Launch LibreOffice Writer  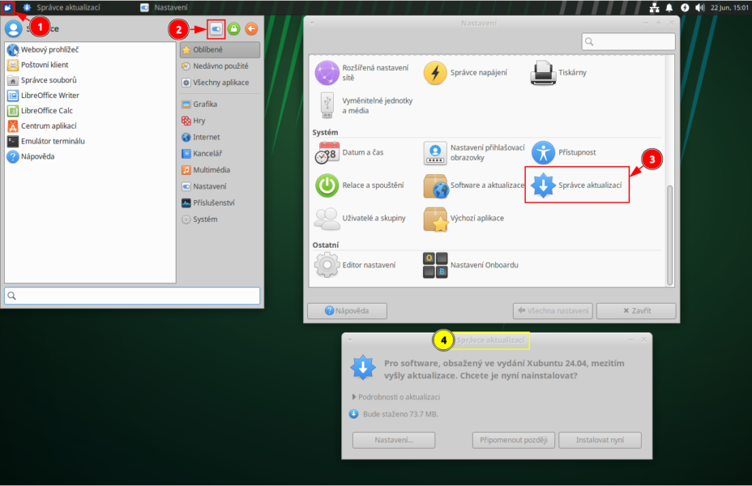(x=43, y=96)
